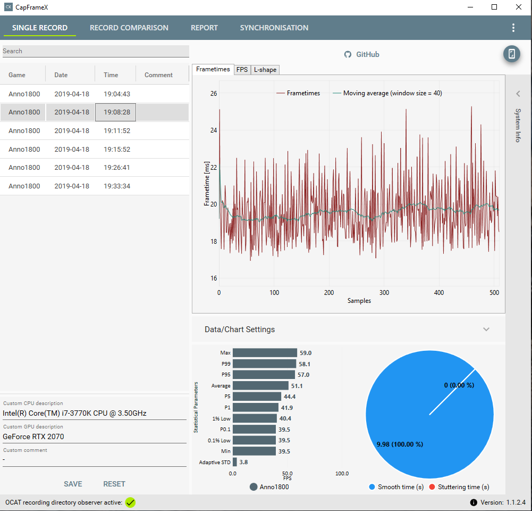Click the Stuttering time legend dot

(x=432, y=487)
